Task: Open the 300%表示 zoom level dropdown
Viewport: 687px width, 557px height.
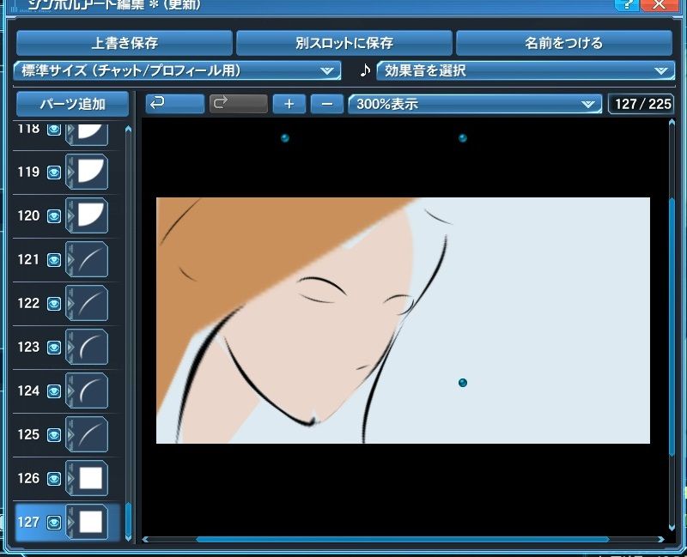Action: pyautogui.click(x=472, y=104)
